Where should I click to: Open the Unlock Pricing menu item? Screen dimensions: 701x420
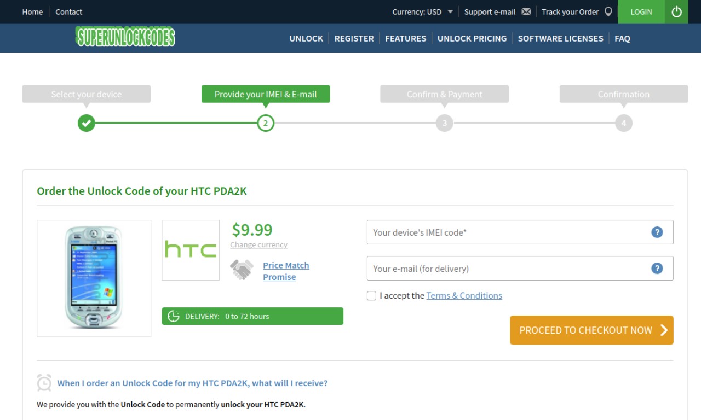tap(472, 38)
